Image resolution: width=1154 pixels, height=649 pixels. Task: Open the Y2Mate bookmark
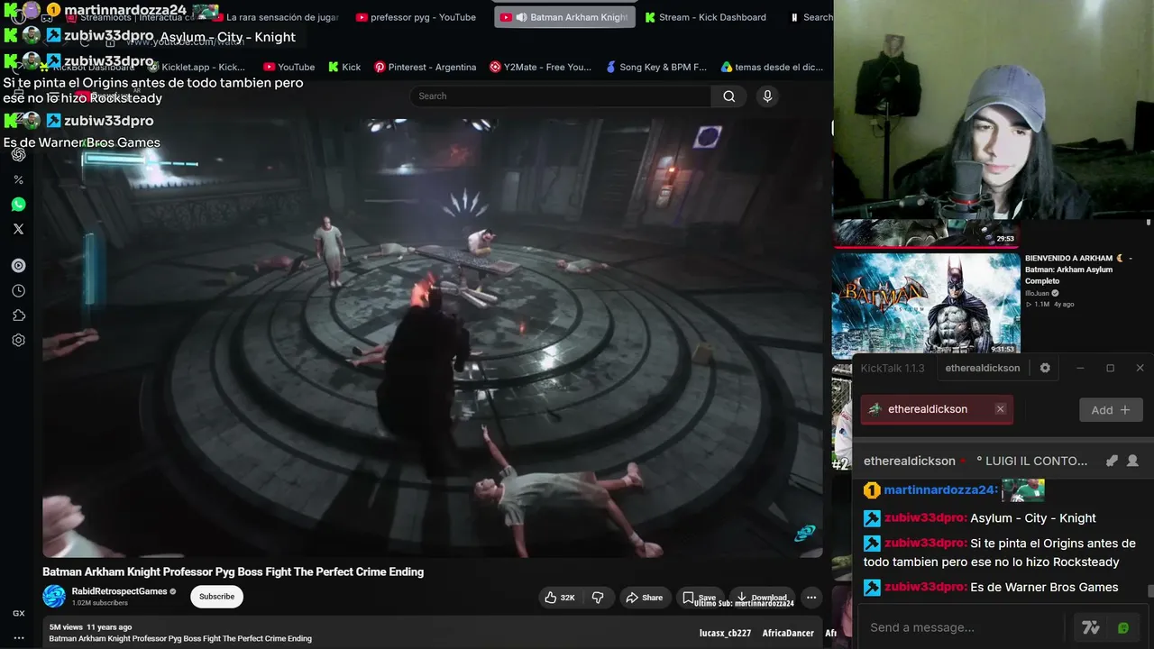[x=540, y=67]
